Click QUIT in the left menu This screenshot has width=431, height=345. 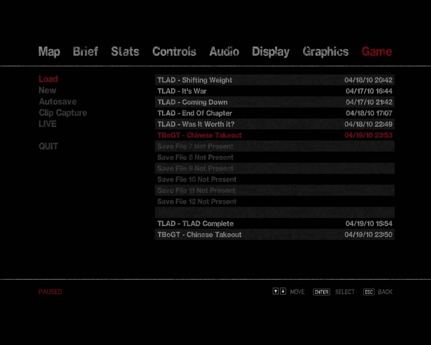[x=48, y=147]
